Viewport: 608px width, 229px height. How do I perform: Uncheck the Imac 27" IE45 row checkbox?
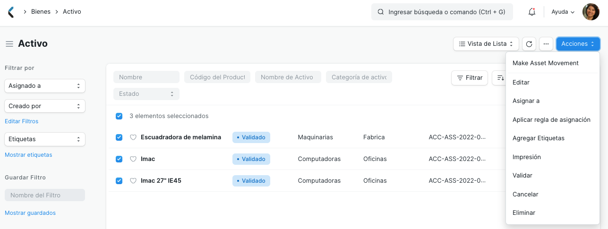(119, 181)
